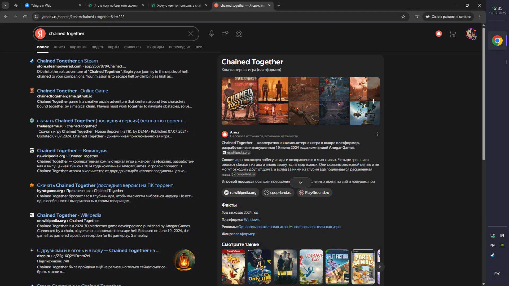509x286 pixels.
Task: Open dzen.ru article result
Action: click(98, 251)
